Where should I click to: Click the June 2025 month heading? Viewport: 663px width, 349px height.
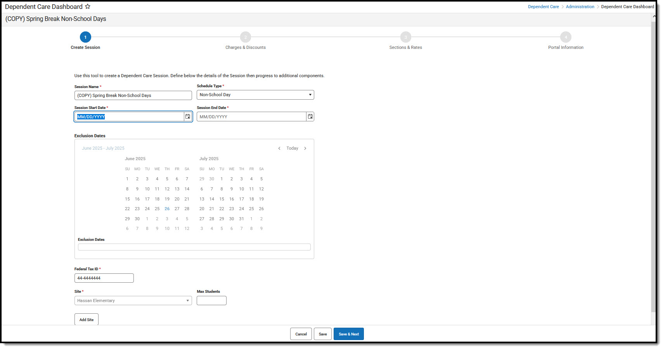tap(135, 159)
